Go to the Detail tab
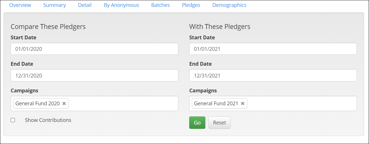 point(85,5)
